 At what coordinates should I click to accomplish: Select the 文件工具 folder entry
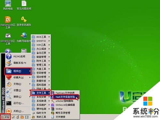[x=41, y=93]
